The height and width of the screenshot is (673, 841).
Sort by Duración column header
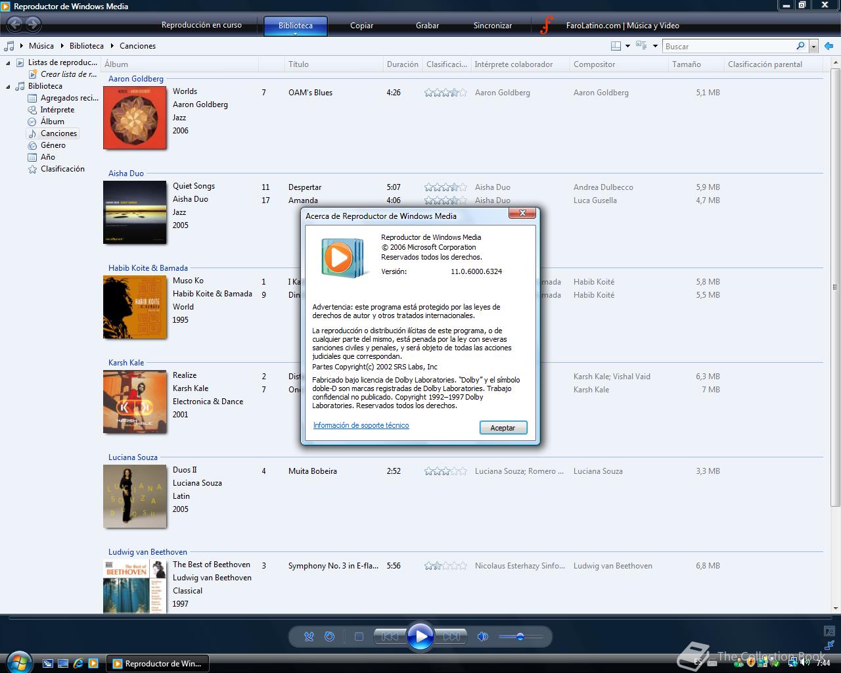coord(403,64)
